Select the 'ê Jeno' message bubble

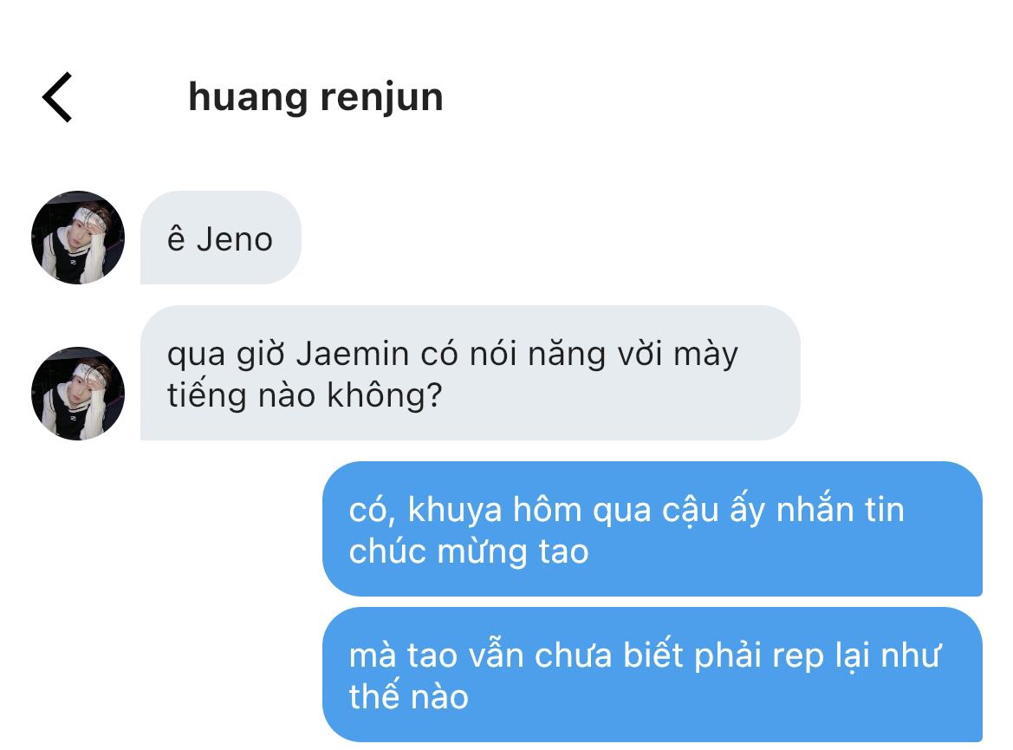pos(221,238)
